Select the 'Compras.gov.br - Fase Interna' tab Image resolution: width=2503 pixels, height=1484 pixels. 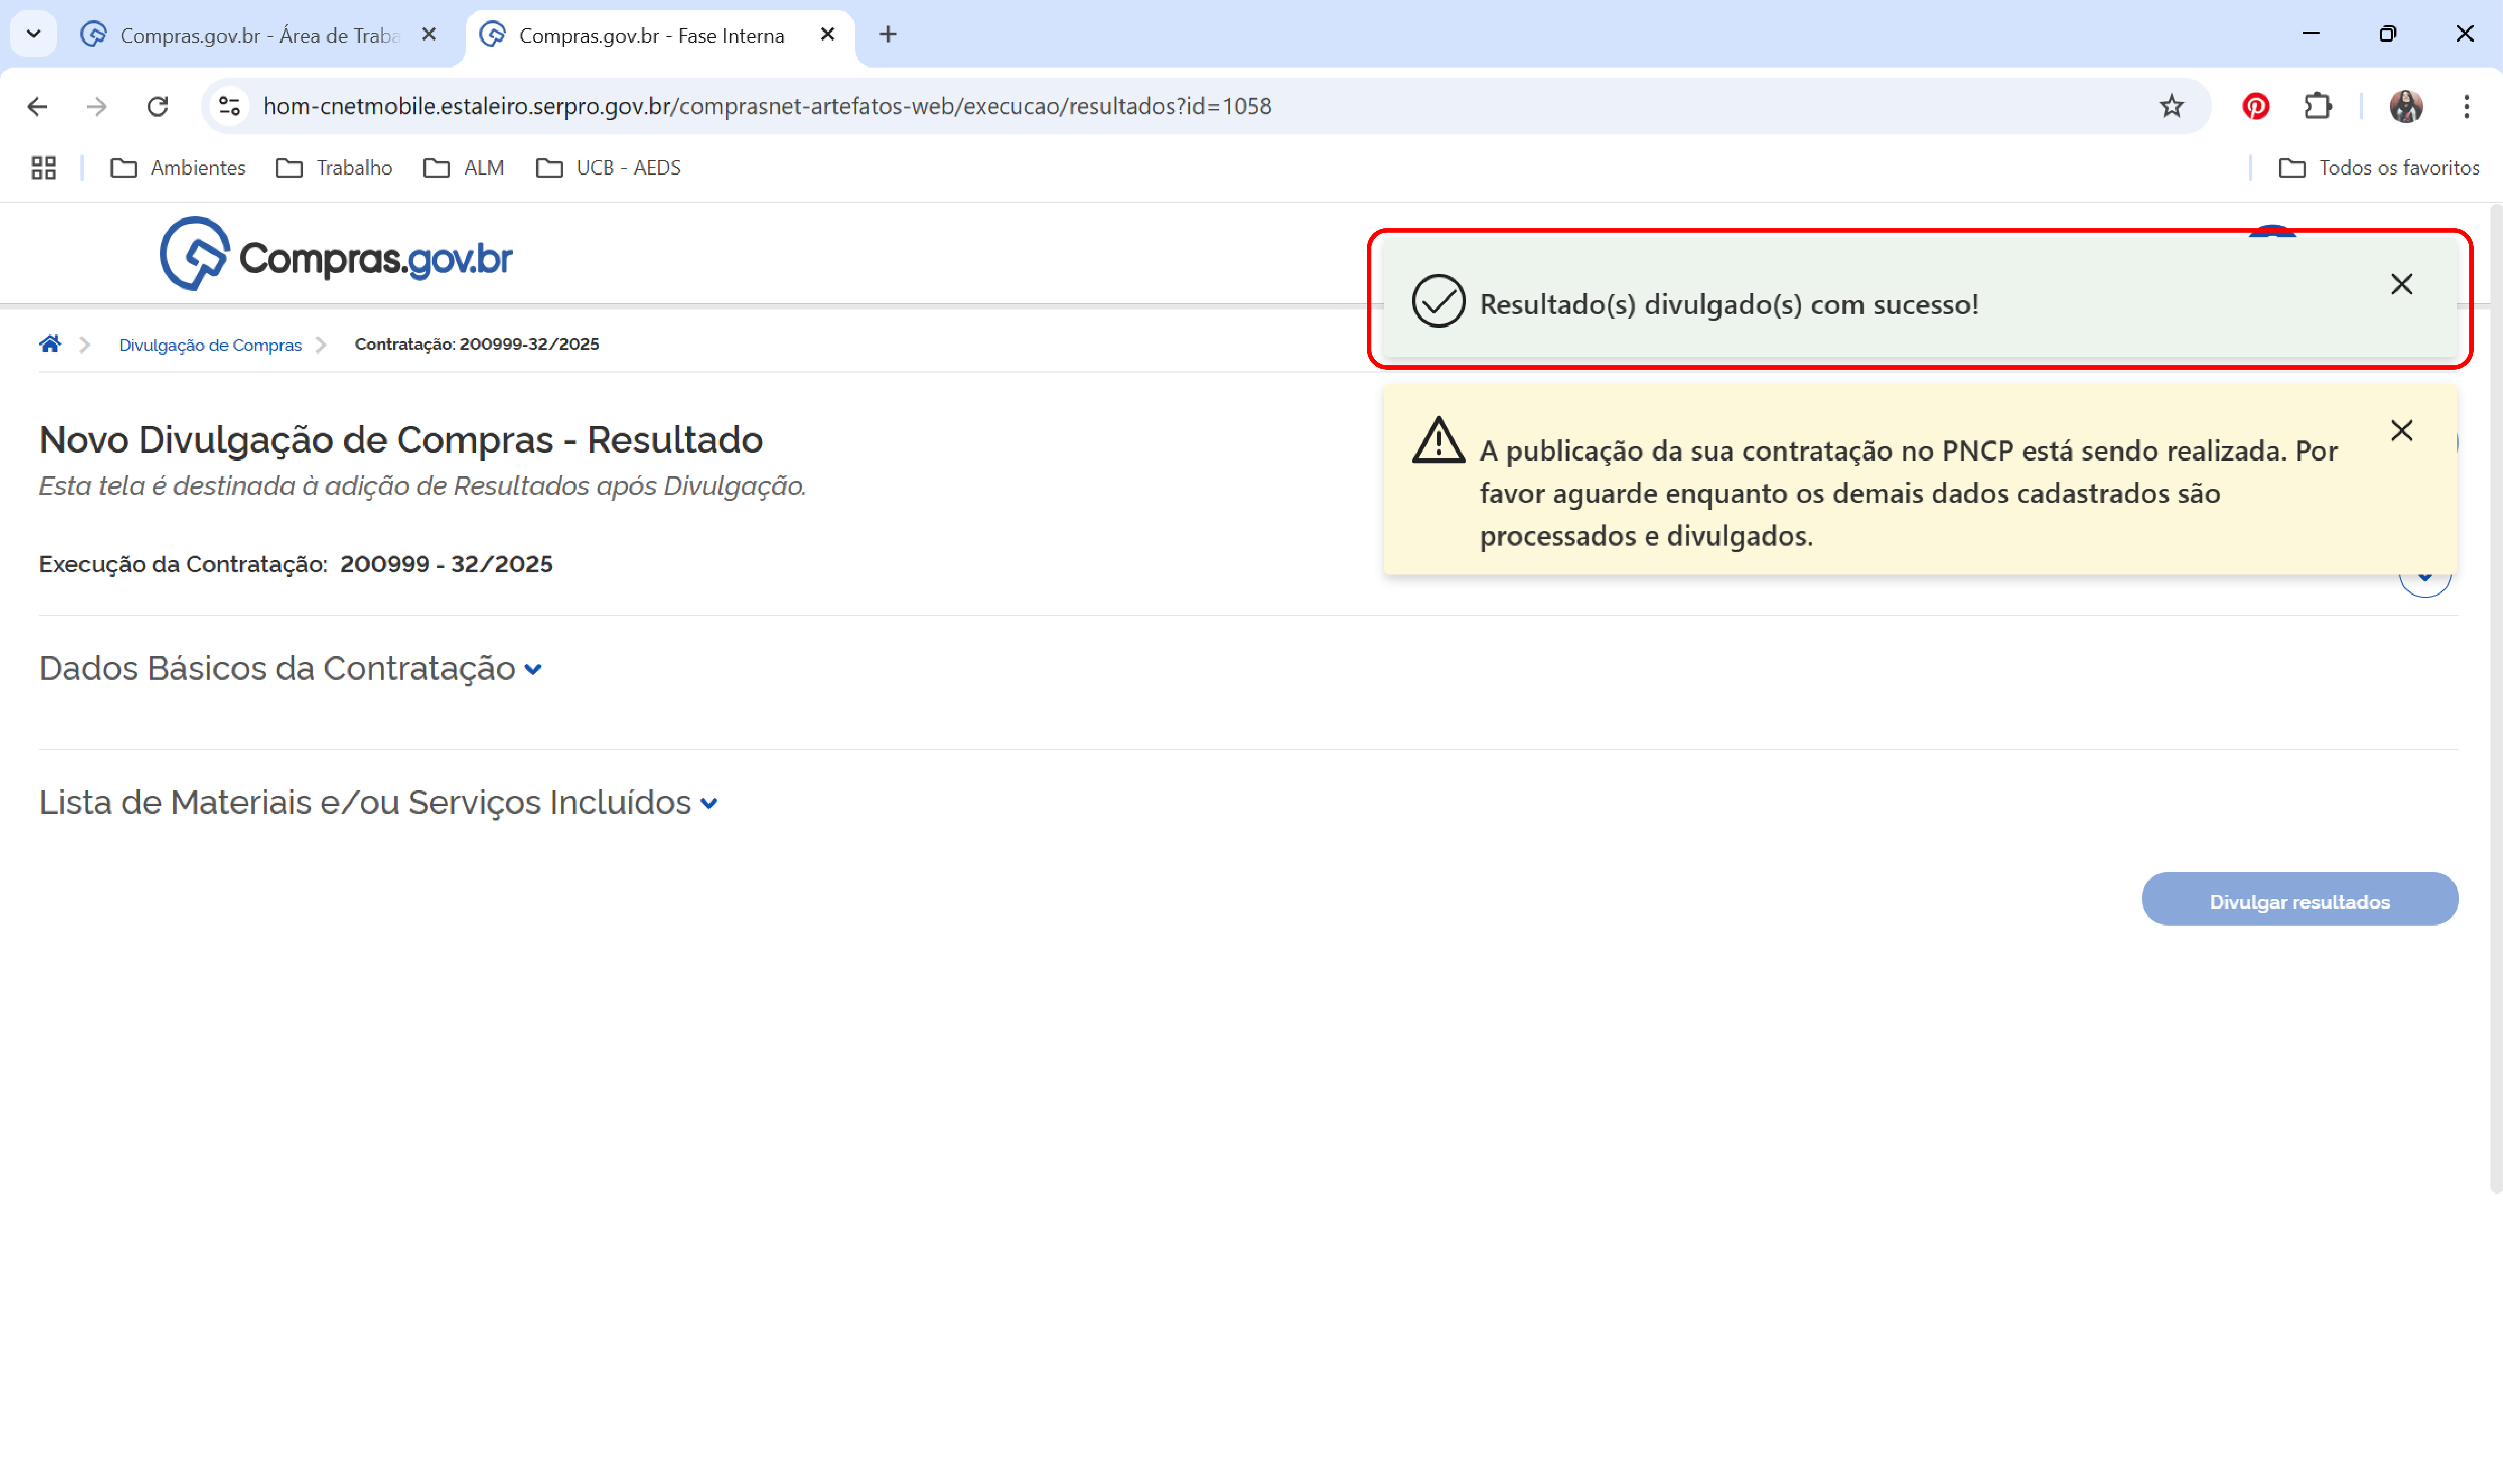pyautogui.click(x=660, y=36)
